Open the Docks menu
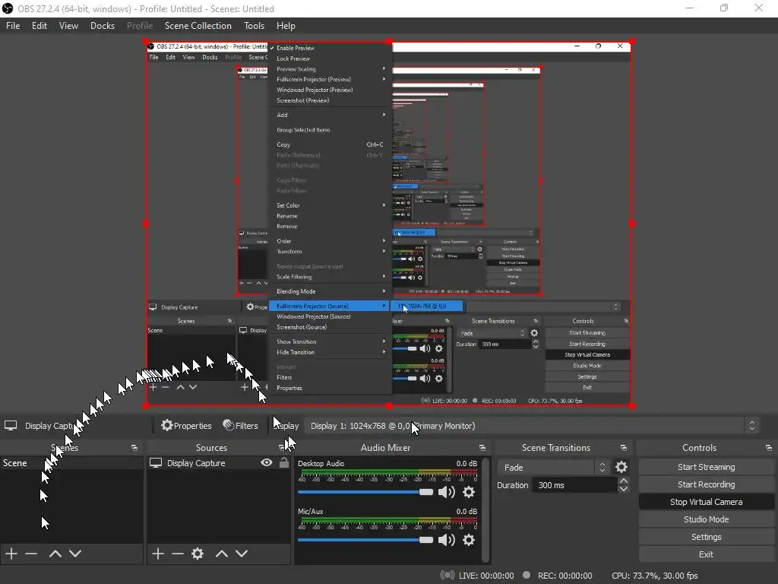The width and height of the screenshot is (778, 584). [x=103, y=25]
